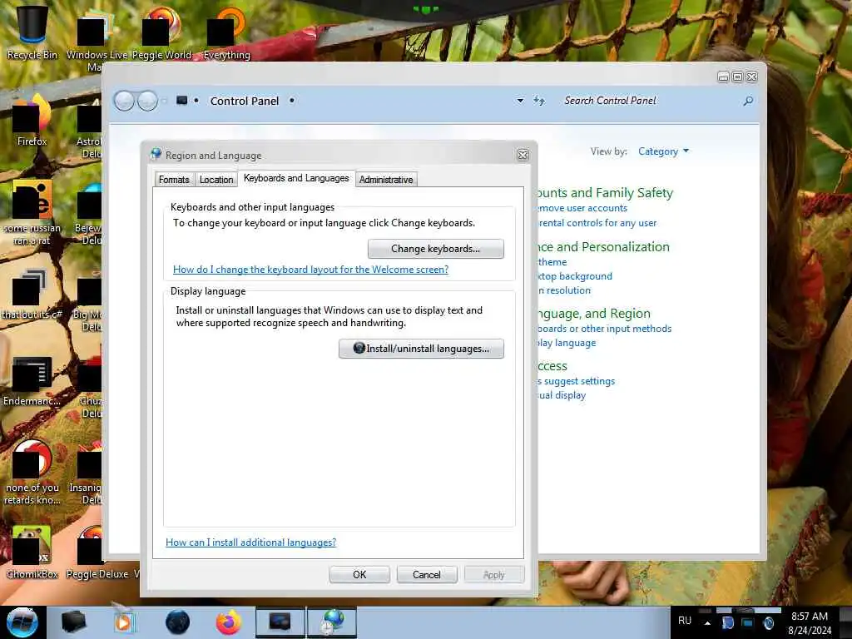Open the Peggle Deluxe desktop icon

tap(97, 552)
